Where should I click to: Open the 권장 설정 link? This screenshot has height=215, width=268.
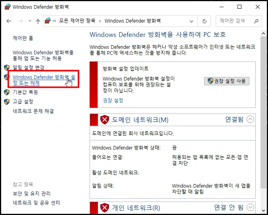pos(113,100)
